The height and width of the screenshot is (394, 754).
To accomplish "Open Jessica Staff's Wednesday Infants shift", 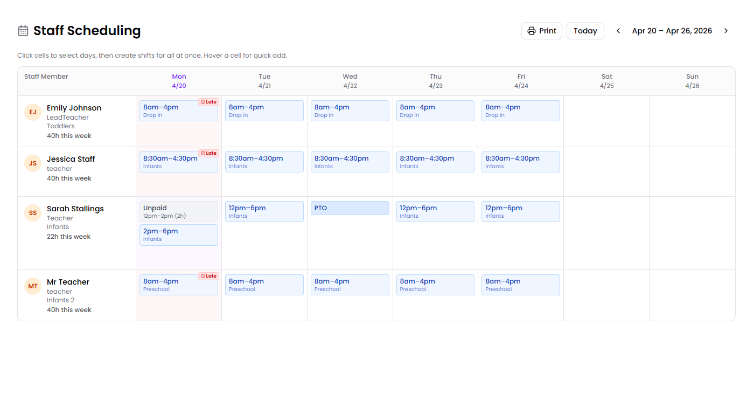I will (350, 162).
